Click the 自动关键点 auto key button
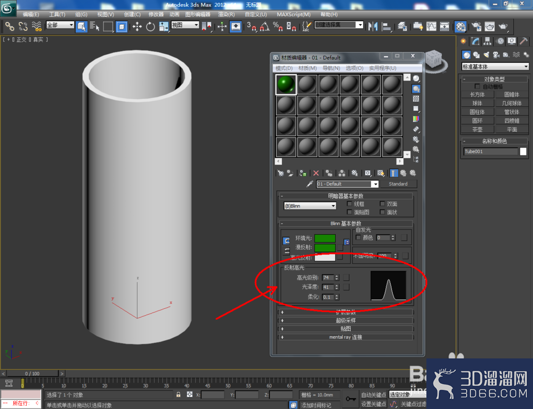533x409 pixels. point(373,395)
